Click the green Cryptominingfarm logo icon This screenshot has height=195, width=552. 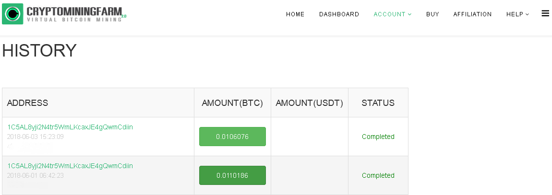(12, 14)
